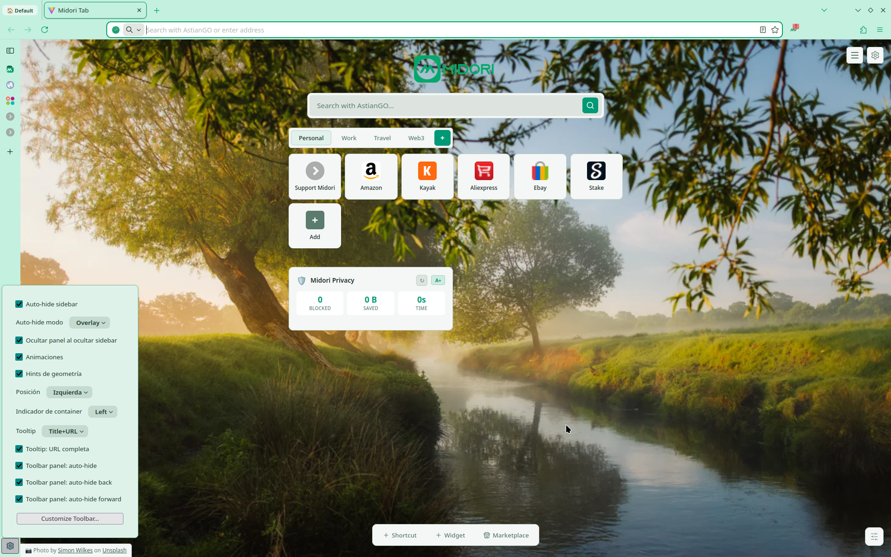Open the second gray arrow sidebar panel

point(10,132)
